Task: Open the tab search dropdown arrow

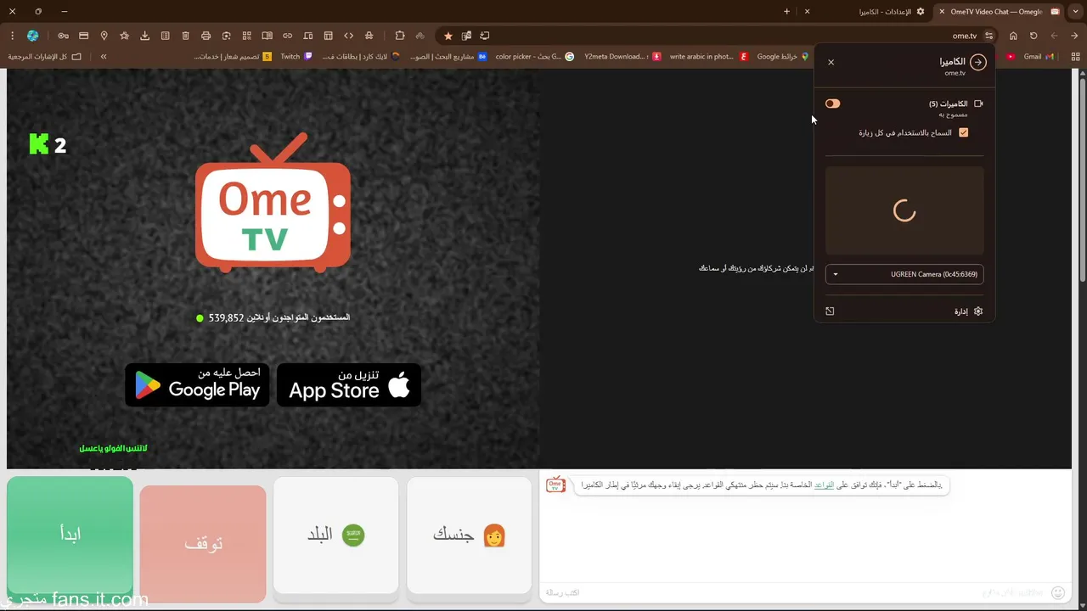Action: pos(1076,12)
